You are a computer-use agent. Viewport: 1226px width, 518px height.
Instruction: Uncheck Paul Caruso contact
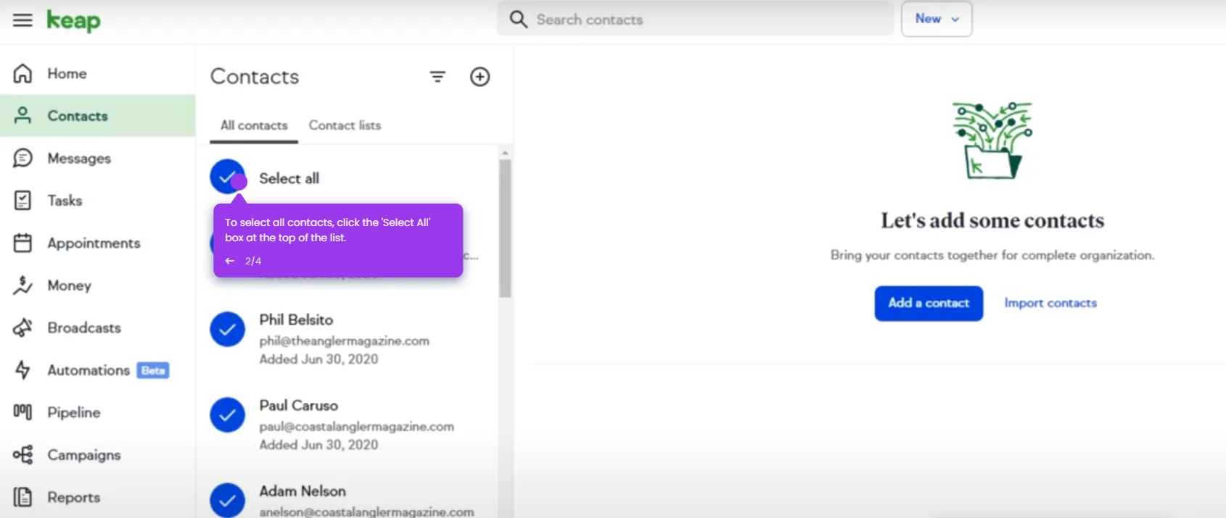click(228, 415)
